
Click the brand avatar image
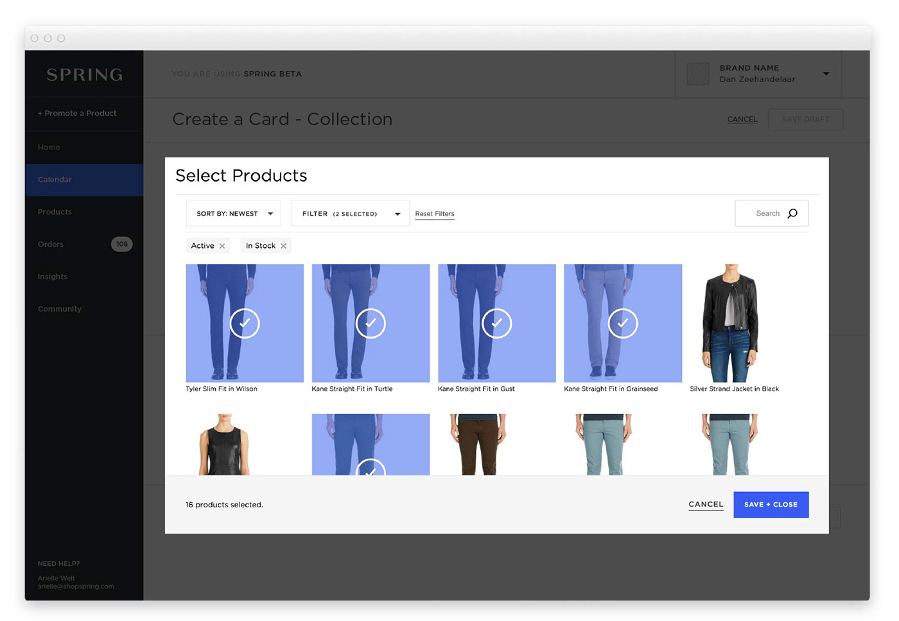click(698, 74)
